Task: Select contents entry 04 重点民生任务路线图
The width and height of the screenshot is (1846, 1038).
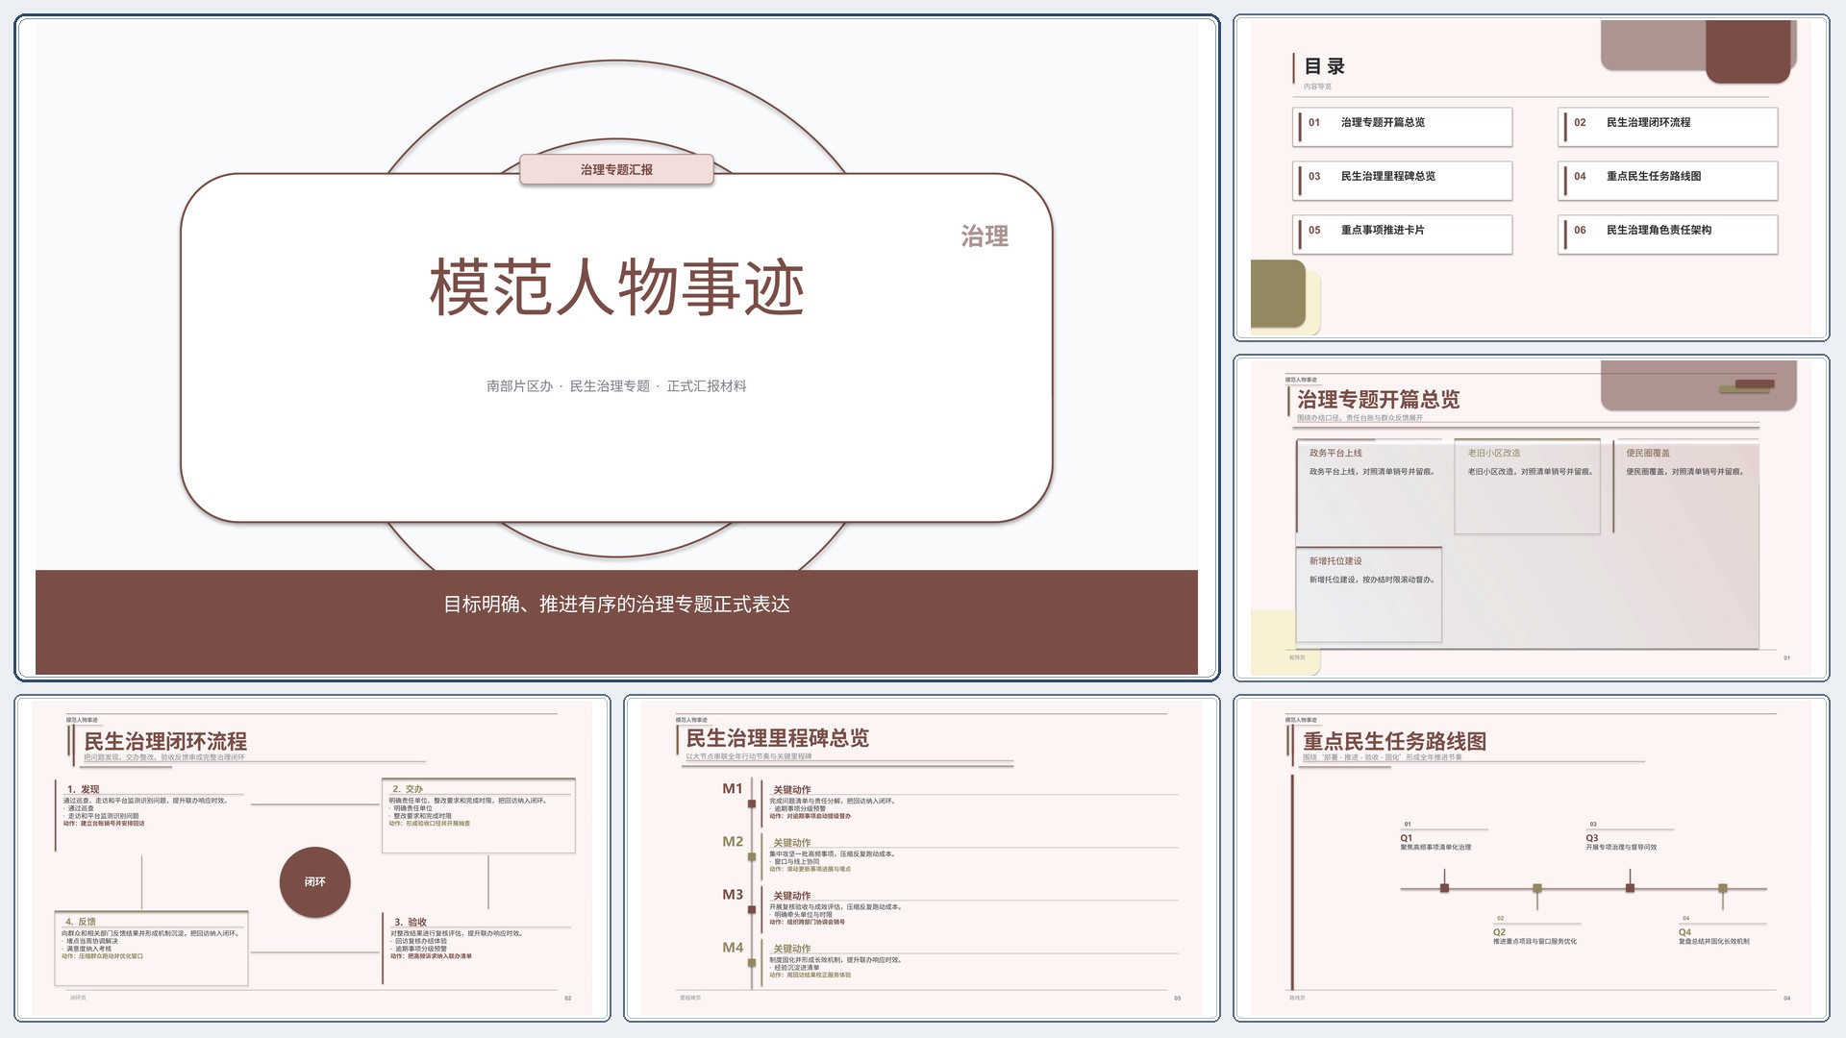Action: tap(1668, 181)
